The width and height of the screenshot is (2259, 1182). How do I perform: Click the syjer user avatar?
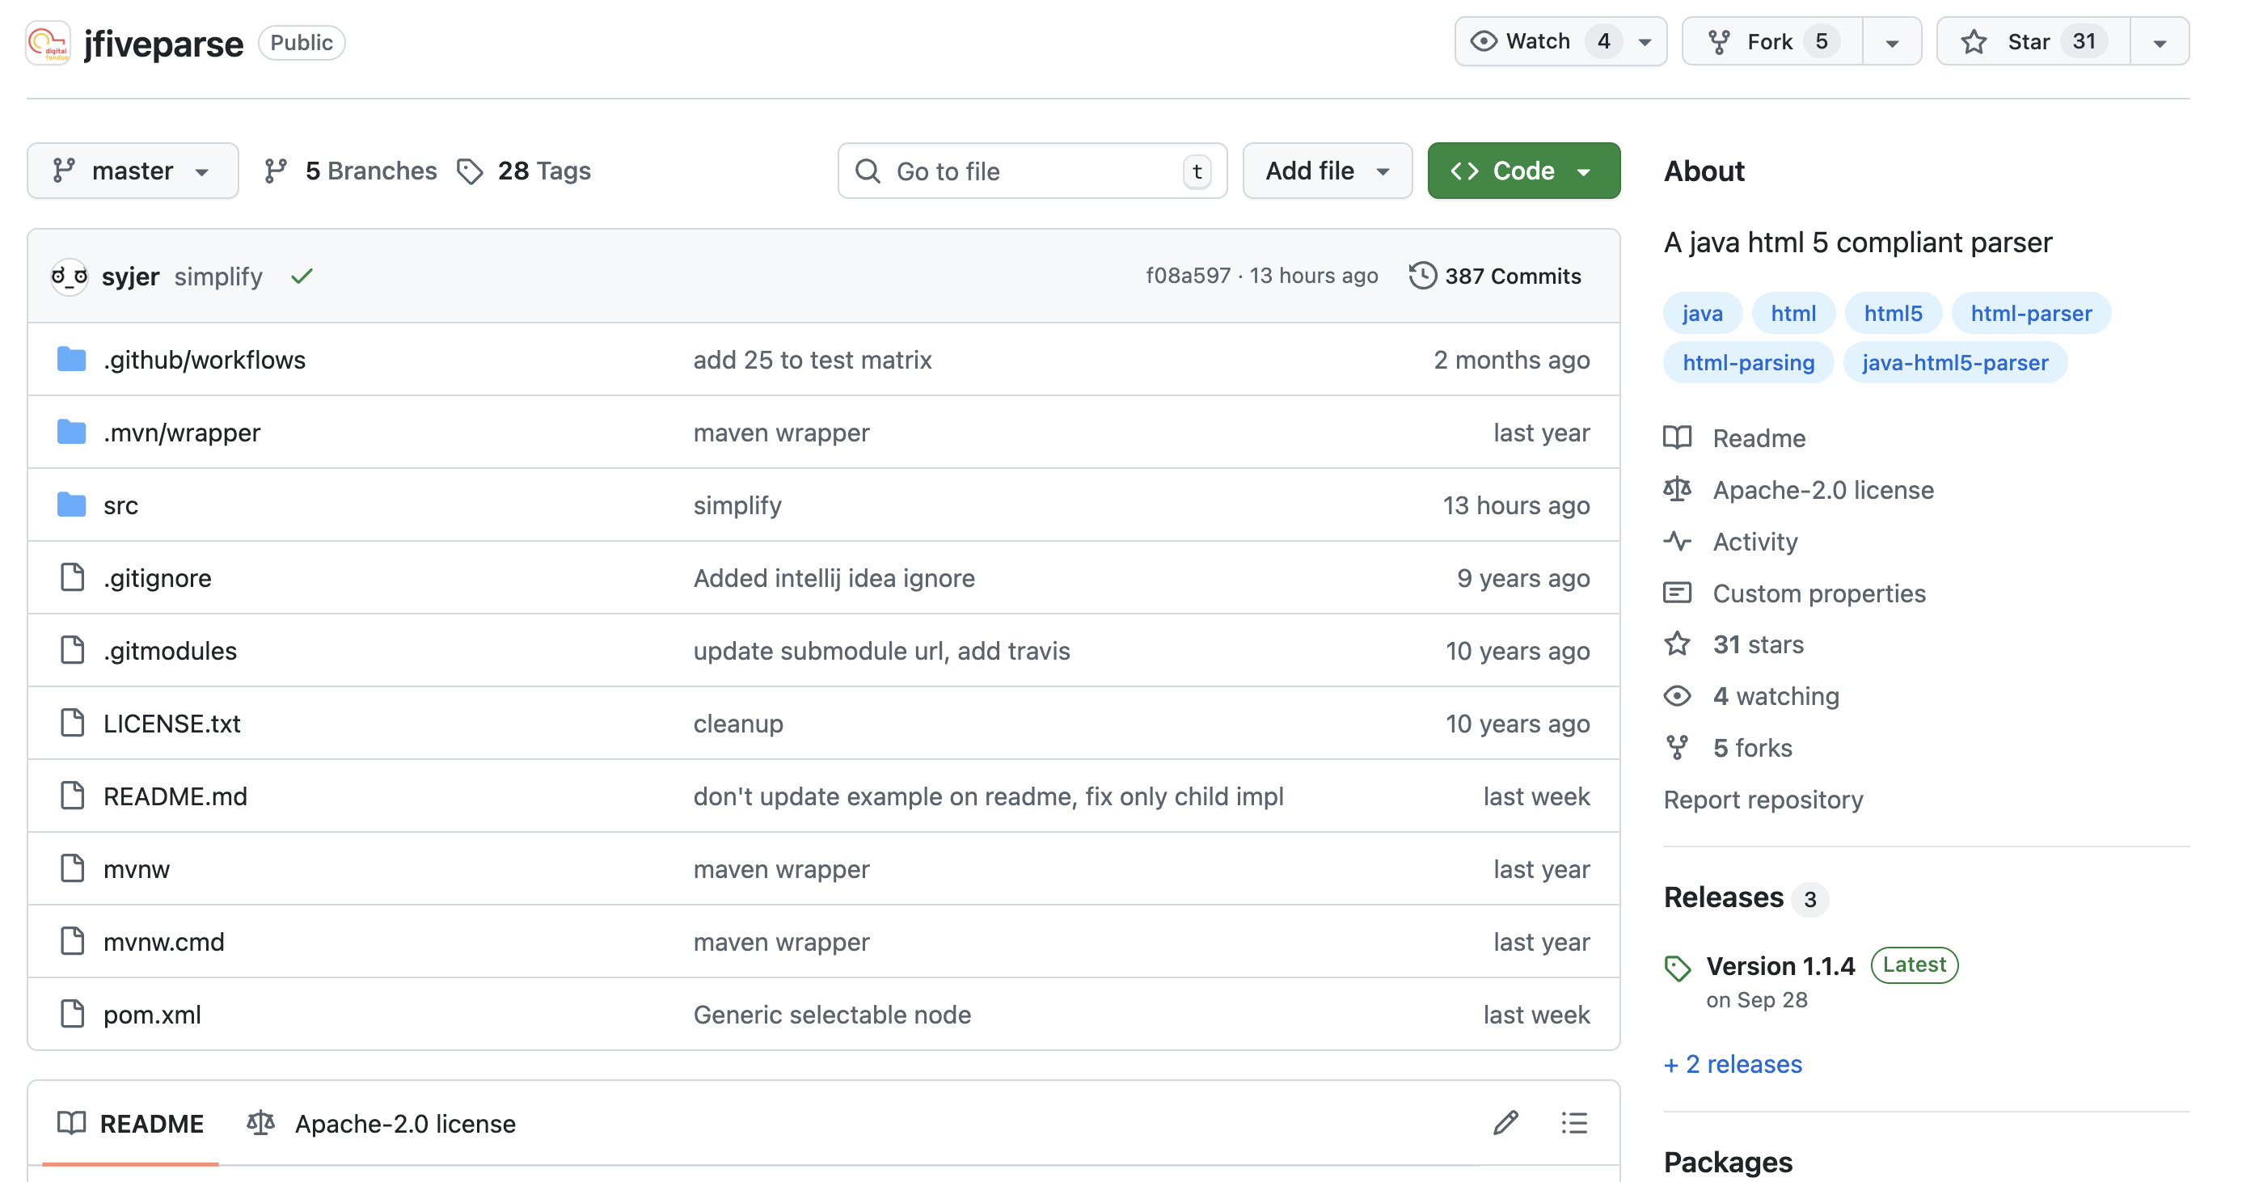click(x=70, y=277)
